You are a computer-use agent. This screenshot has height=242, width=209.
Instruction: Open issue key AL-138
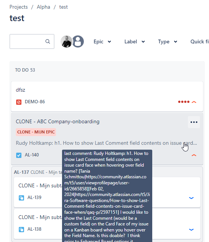pos(34,229)
